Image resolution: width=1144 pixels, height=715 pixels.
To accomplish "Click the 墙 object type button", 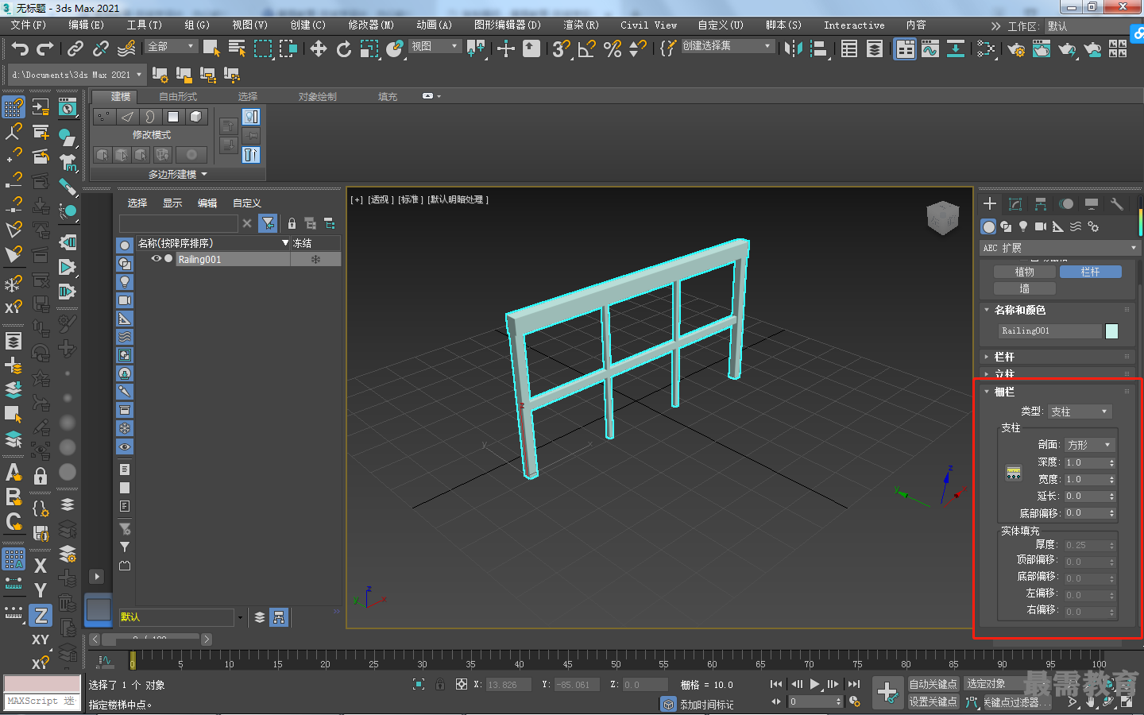I will pos(1025,288).
